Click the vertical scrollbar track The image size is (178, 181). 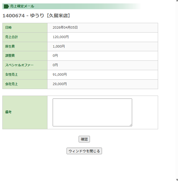(x=177, y=89)
